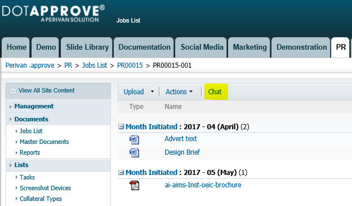Select the Marketing tab

pos(249,47)
